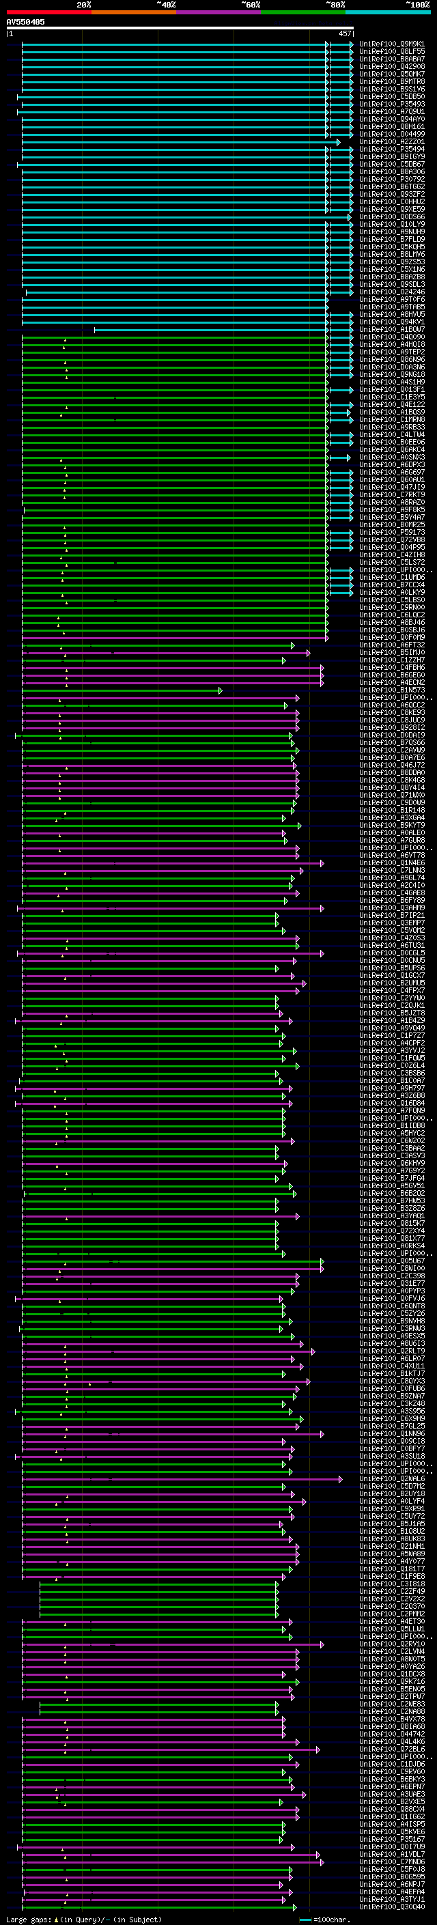Image resolution: width=437 pixels, height=1925 pixels.
Task: Select hit label UniRef100_C1MRN8
Action: point(391,420)
